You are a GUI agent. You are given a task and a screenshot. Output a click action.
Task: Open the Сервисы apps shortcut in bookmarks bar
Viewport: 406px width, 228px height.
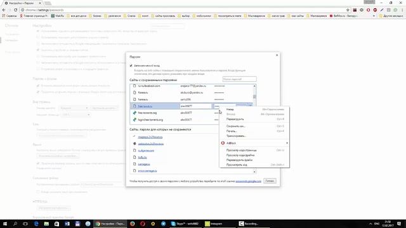click(10, 16)
